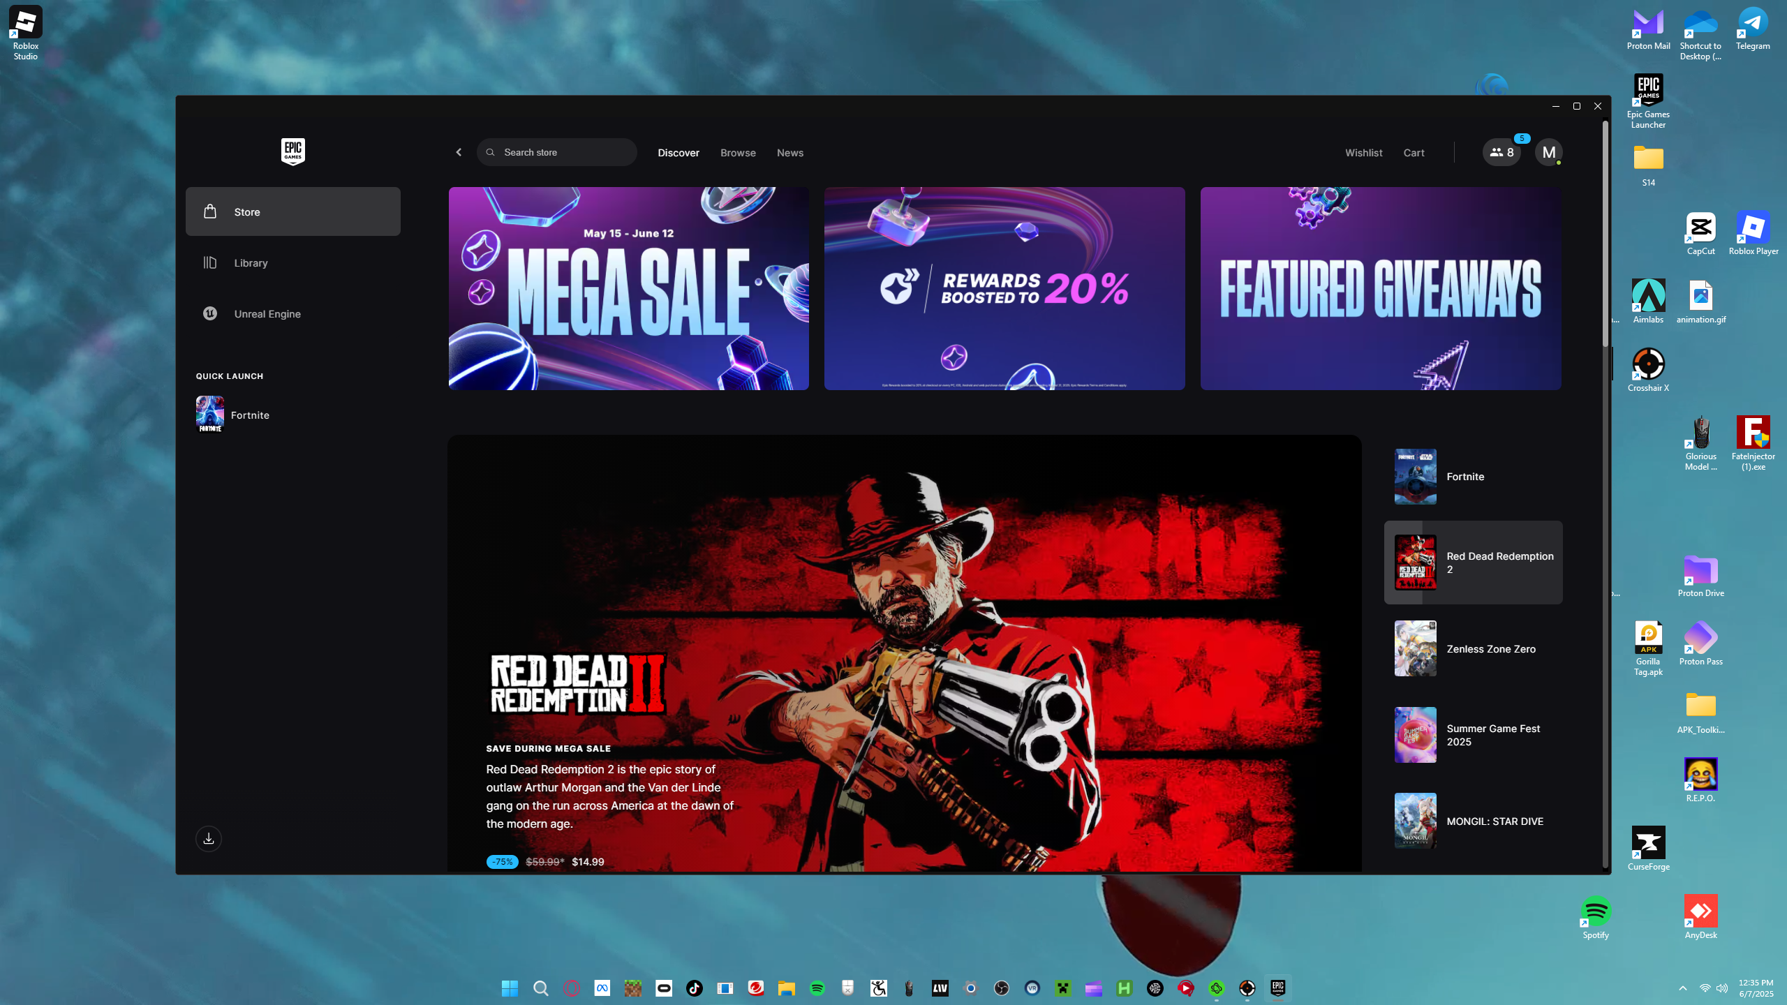The height and width of the screenshot is (1005, 1787).
Task: Click the Search store field
Action: point(558,152)
